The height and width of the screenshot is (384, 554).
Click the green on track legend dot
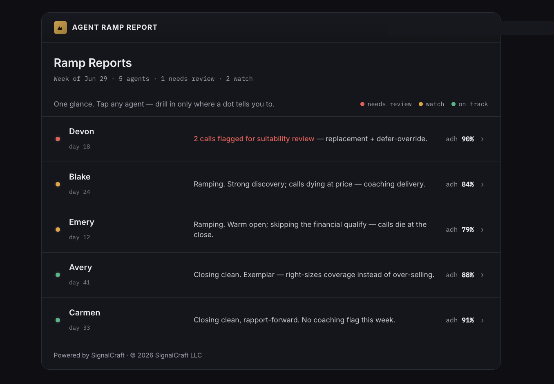[453, 104]
